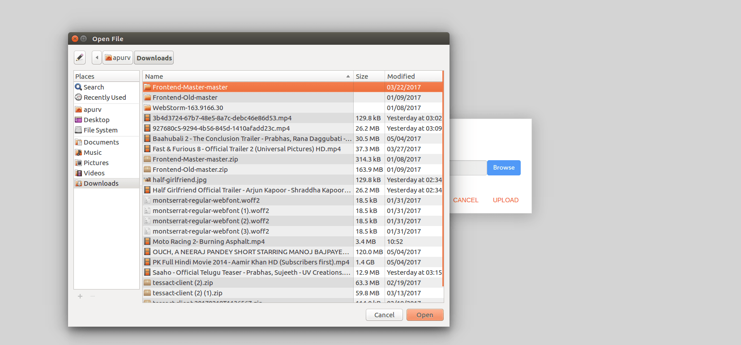Select File System in Places
The height and width of the screenshot is (345, 741).
tap(107, 130)
